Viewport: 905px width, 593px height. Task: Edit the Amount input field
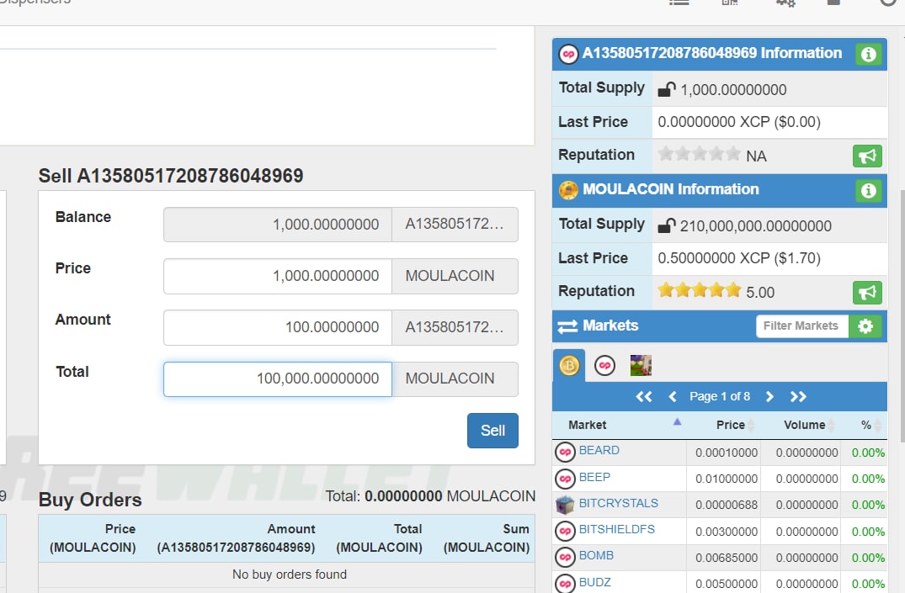(x=278, y=327)
